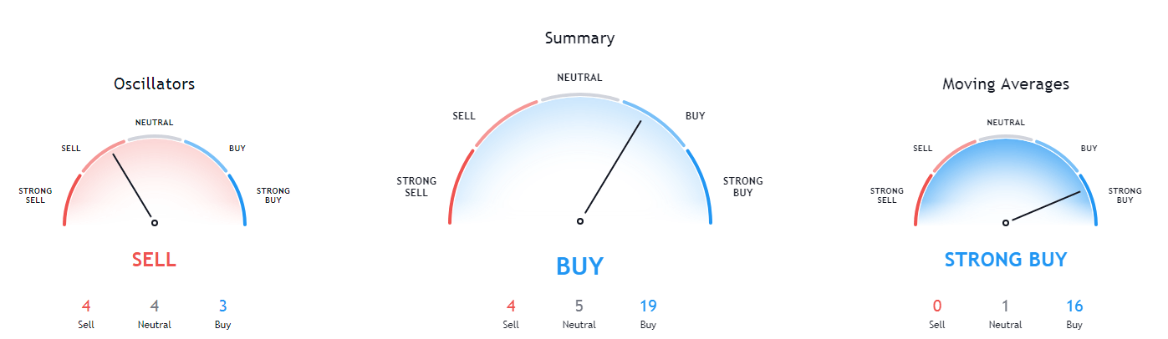
Task: Click the Oscillators Sell count of 4
Action: coord(85,306)
